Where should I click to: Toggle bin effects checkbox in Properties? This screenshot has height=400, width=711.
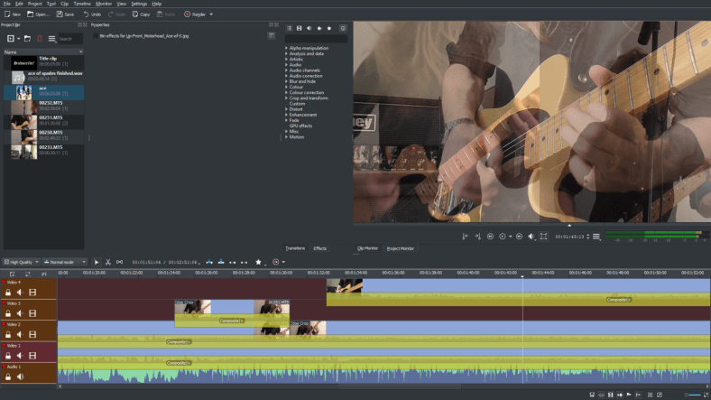point(96,36)
